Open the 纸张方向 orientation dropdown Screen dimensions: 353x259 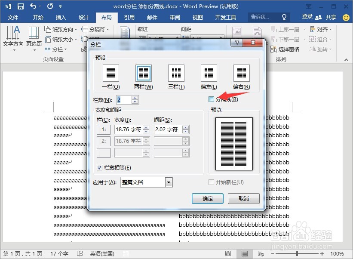(61, 29)
